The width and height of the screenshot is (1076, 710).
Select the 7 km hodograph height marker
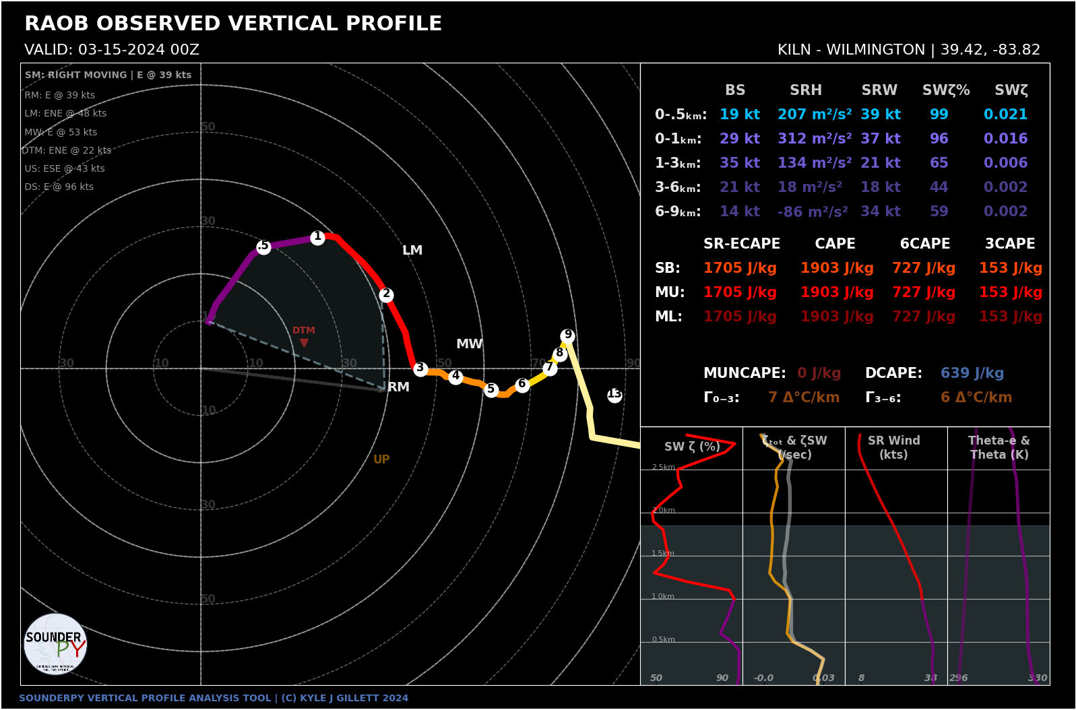tap(550, 368)
